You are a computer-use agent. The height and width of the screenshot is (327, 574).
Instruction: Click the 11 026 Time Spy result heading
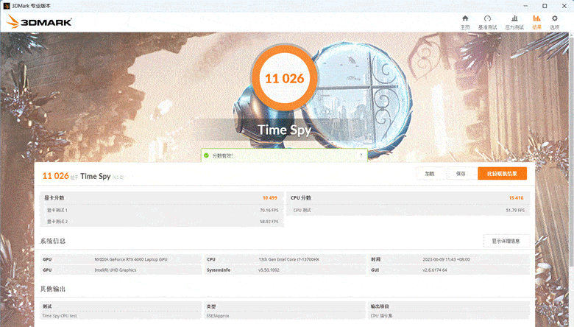point(77,176)
